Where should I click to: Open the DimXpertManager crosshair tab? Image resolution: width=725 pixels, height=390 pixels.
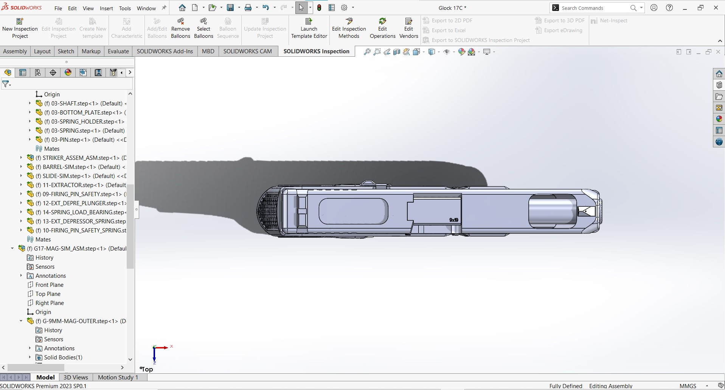coord(53,73)
